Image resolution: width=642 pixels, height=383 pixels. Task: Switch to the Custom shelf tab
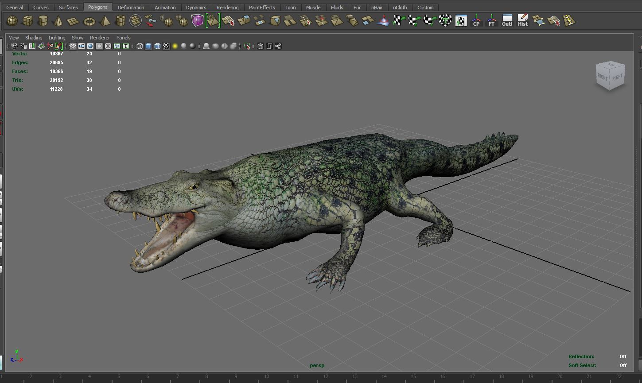coord(425,8)
